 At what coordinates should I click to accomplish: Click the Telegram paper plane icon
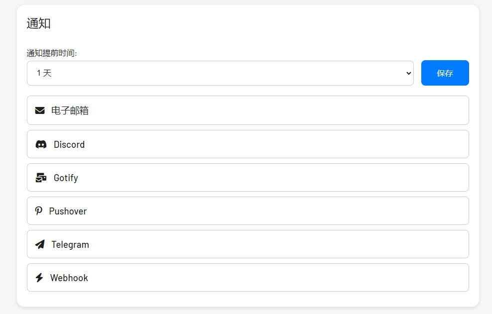pyautogui.click(x=40, y=244)
